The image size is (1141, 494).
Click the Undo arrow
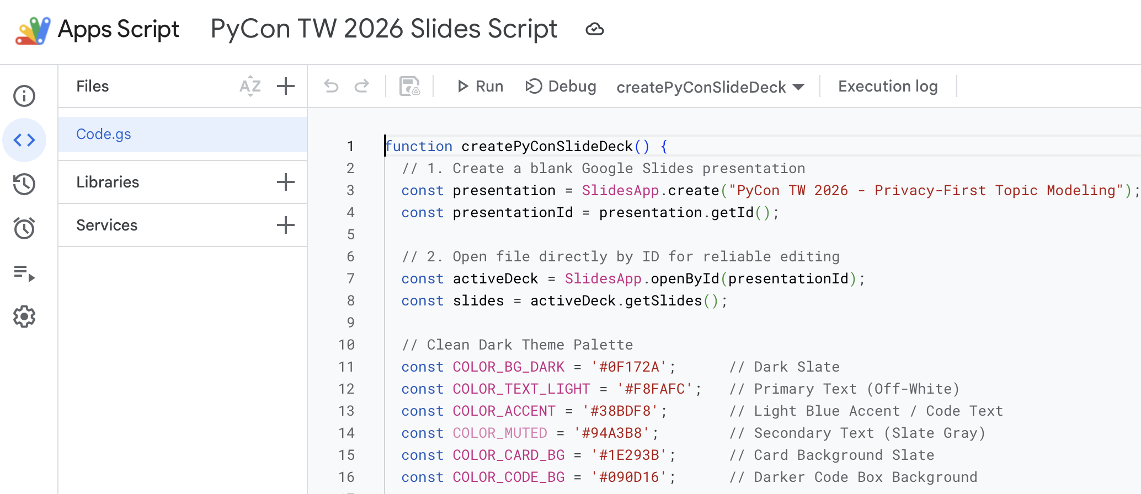click(331, 86)
